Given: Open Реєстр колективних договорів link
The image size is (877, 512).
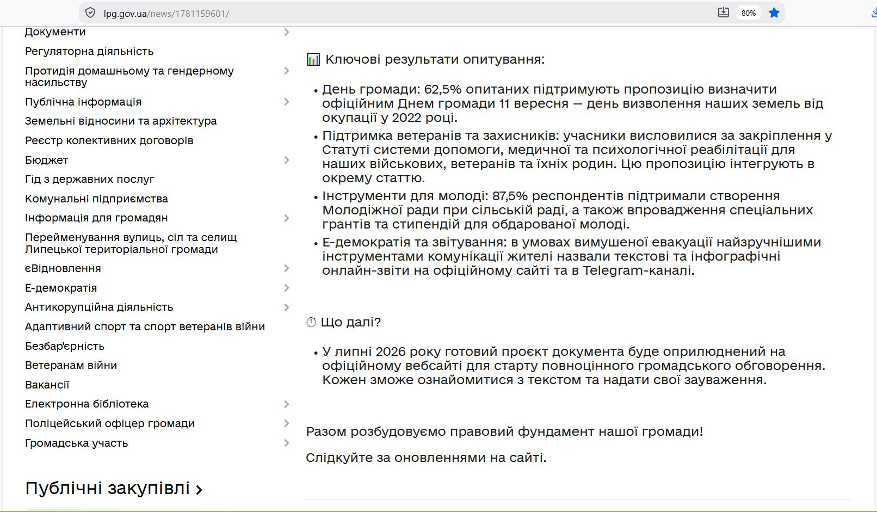Looking at the screenshot, I should [109, 140].
